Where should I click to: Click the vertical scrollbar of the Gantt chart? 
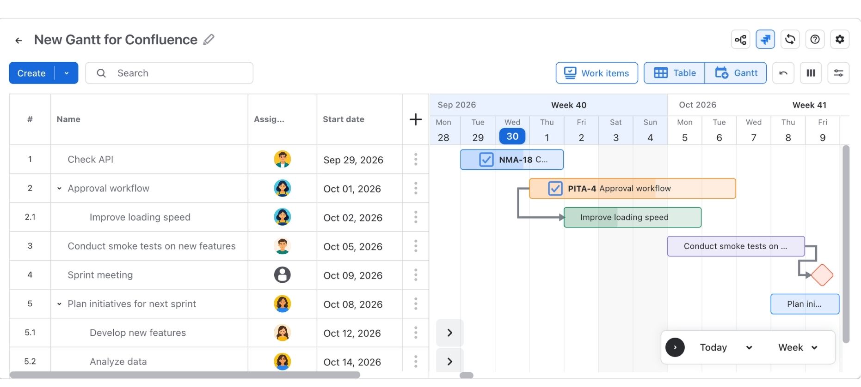pos(846,244)
